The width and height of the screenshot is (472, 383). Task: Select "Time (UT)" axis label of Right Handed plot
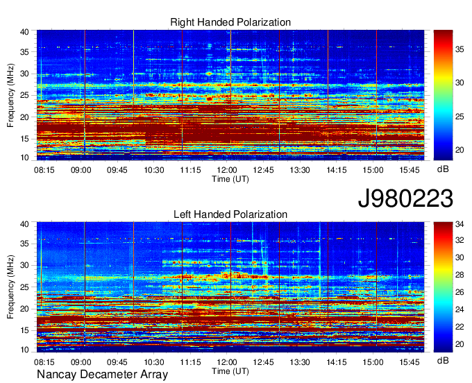coord(230,179)
